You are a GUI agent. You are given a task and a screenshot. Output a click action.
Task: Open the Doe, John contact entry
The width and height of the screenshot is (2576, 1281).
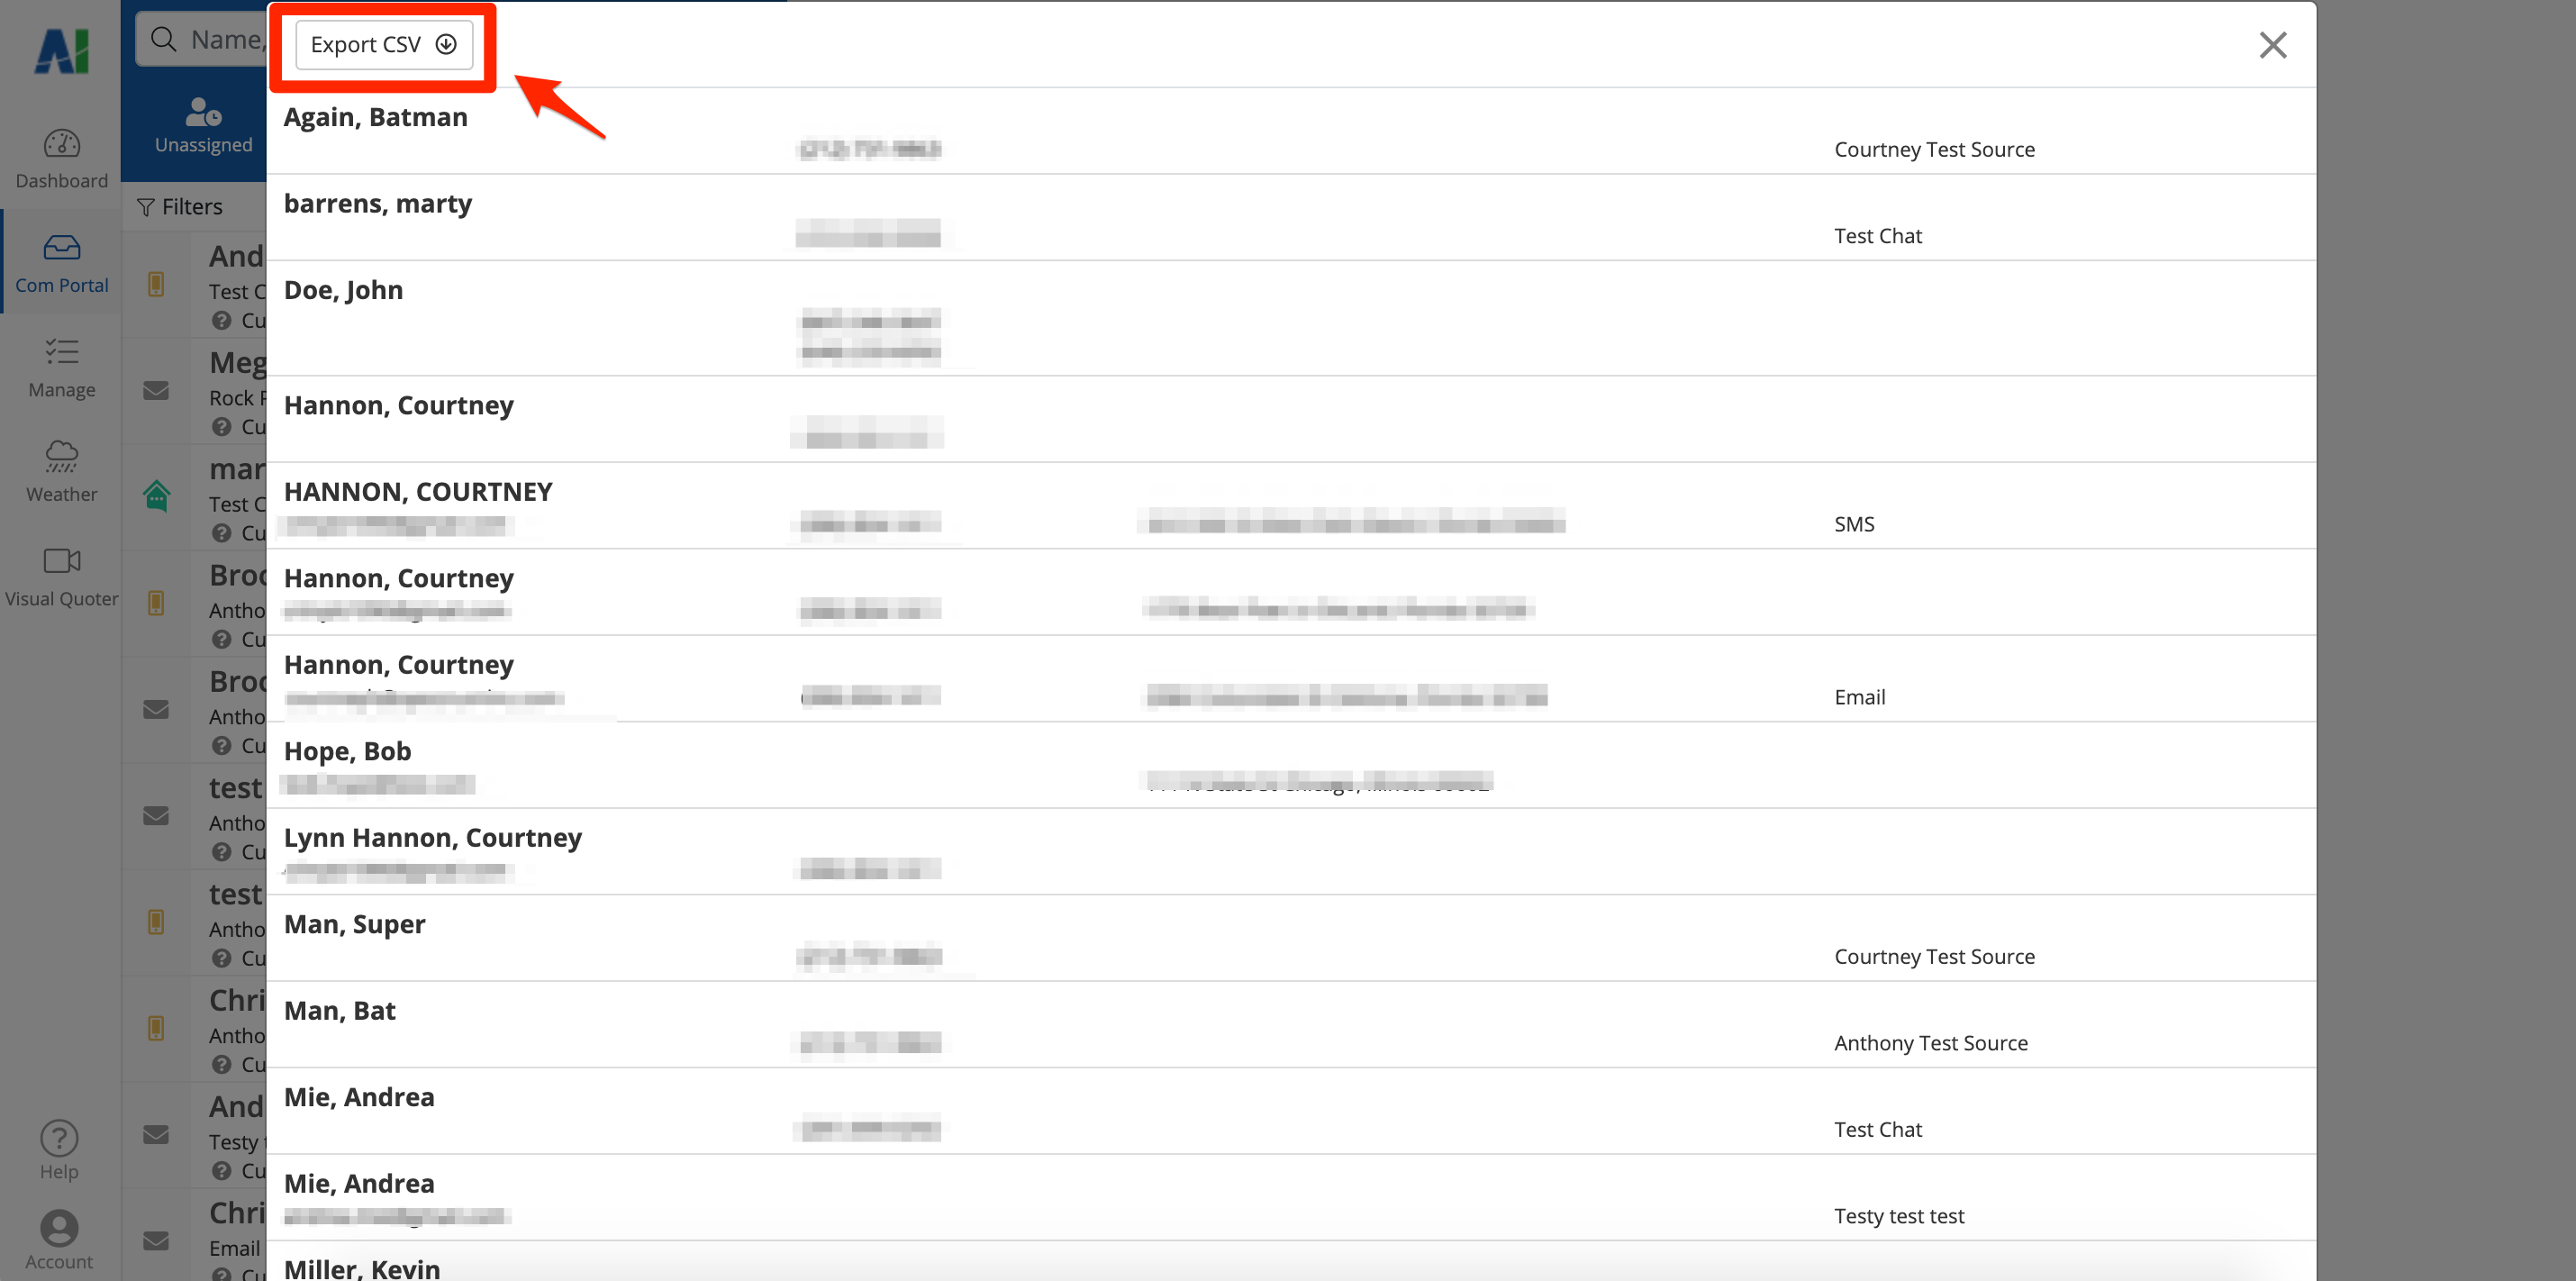[x=343, y=290]
